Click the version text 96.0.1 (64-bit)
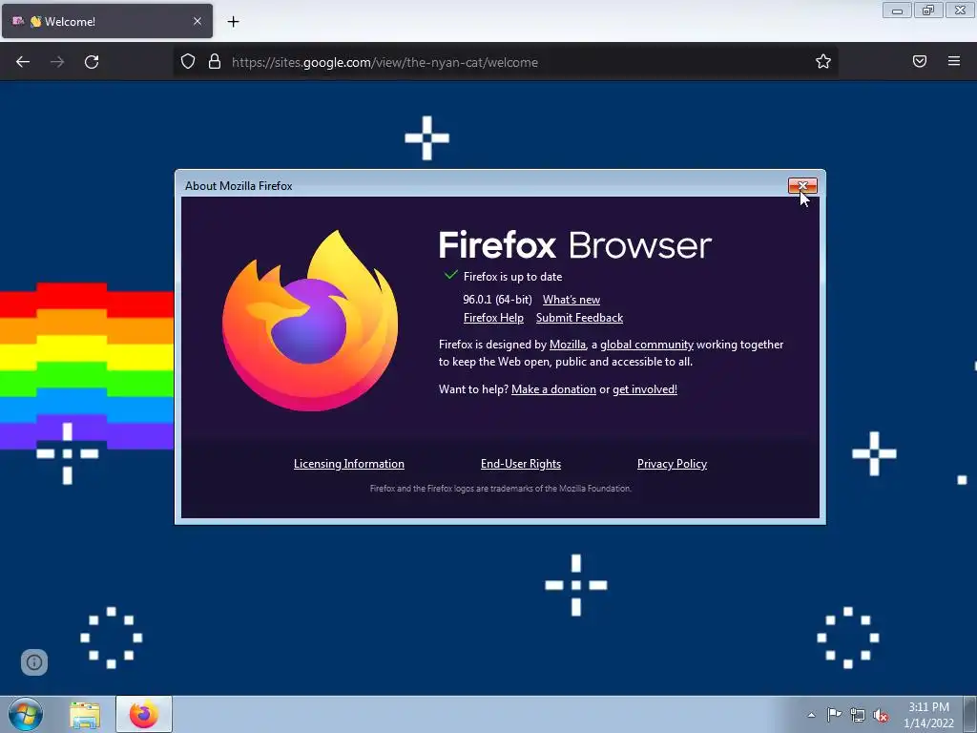 [497, 300]
